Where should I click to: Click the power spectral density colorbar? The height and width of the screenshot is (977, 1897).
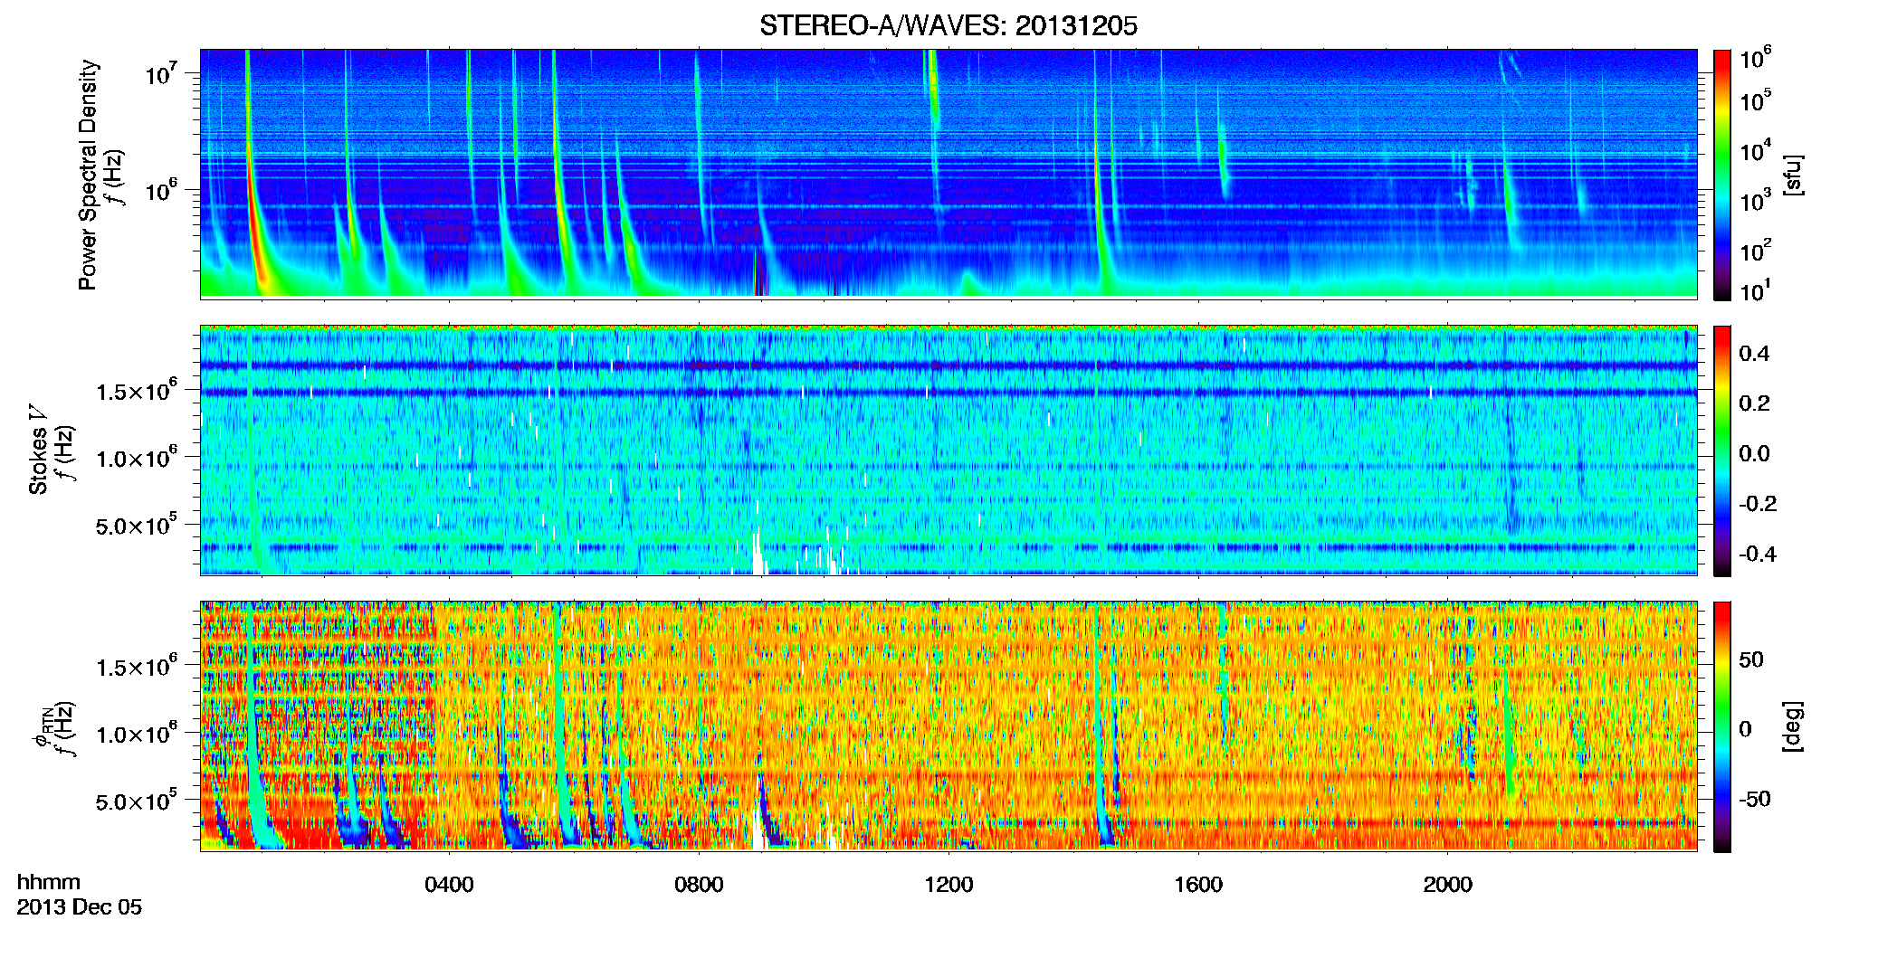coord(1722,175)
